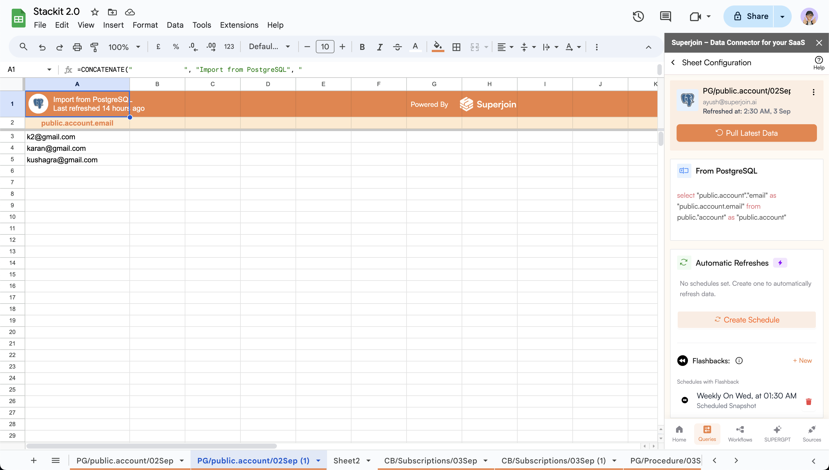This screenshot has width=829, height=470.
Task: Open SUPERGPT in Superjoin sidebar
Action: [777, 433]
